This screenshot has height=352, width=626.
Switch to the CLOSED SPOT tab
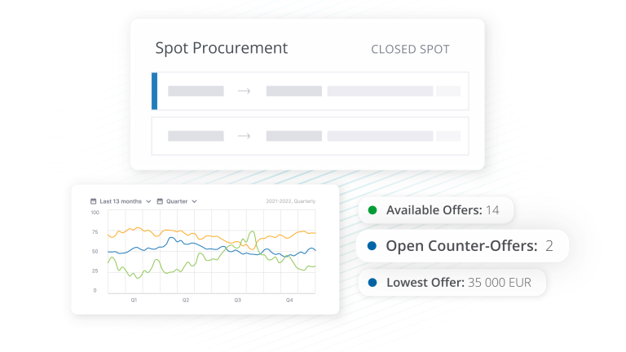[410, 49]
